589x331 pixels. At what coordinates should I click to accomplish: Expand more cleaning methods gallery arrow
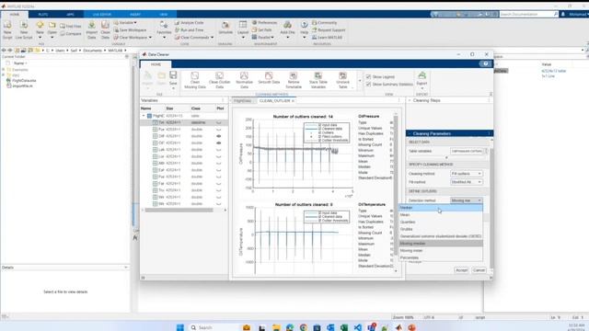(360, 81)
